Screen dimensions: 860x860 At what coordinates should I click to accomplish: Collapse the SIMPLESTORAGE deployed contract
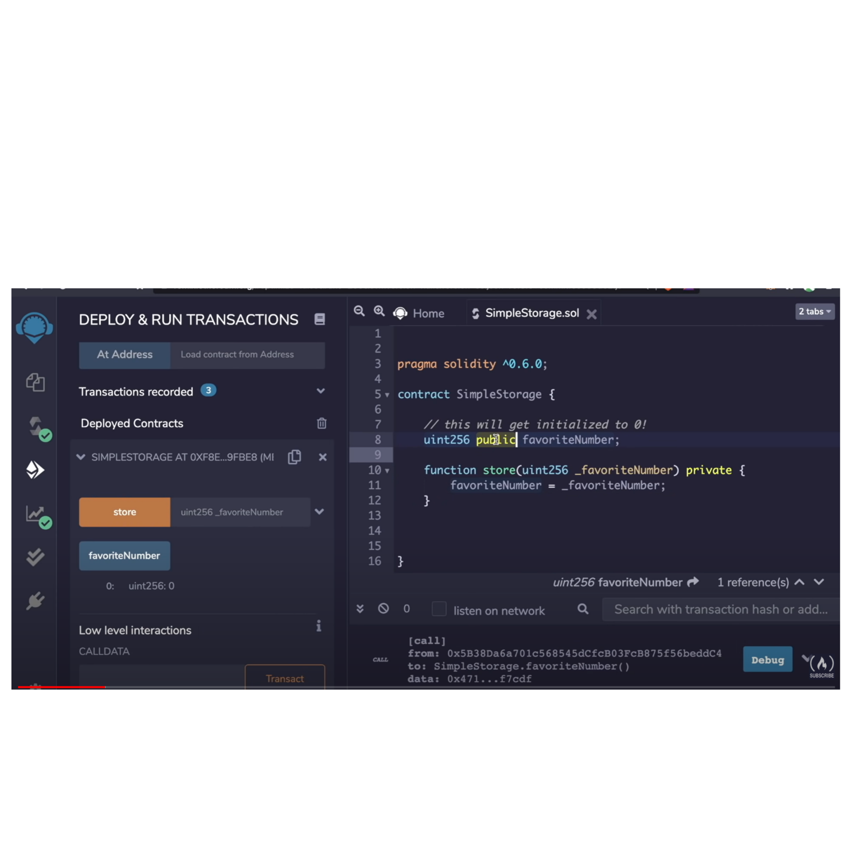81,457
